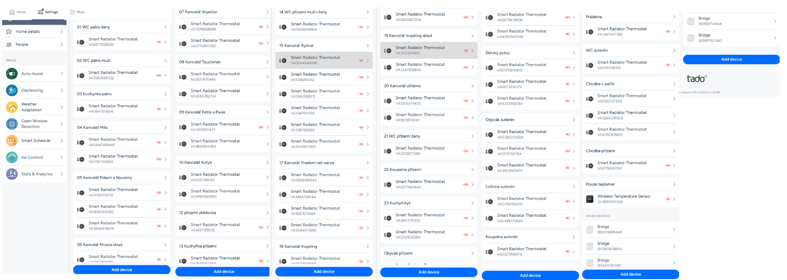The width and height of the screenshot is (787, 280).
Task: Open room 10 Kancelář Kotyk
Action: pyautogui.click(x=223, y=162)
